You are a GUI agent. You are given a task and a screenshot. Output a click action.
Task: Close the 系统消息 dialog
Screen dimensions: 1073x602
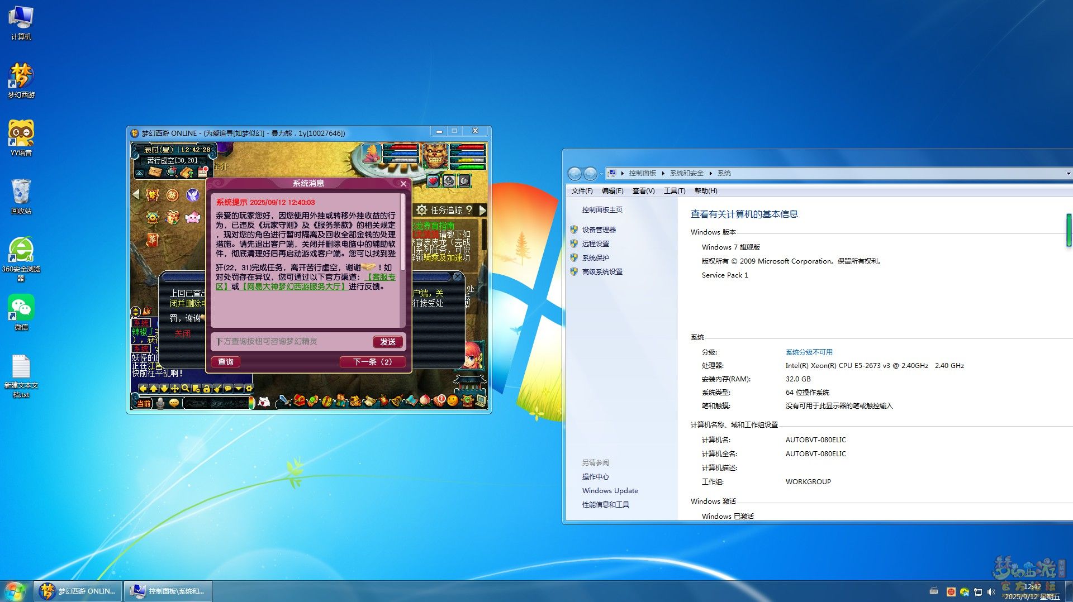pyautogui.click(x=403, y=183)
